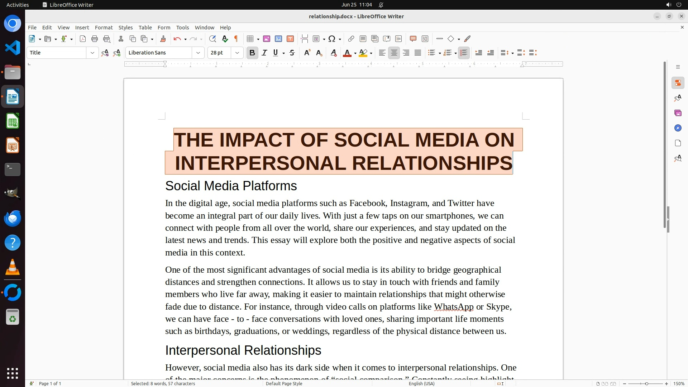The height and width of the screenshot is (387, 688).
Task: Click the Clone Formatting paintbrush icon
Action: point(163,39)
